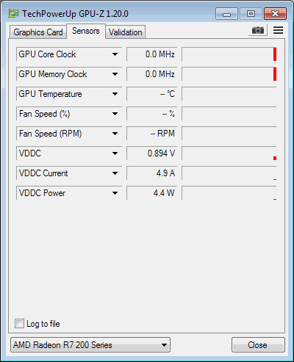Expand the VDDC sensor dropdown
This screenshot has width=294, height=362.
point(115,153)
